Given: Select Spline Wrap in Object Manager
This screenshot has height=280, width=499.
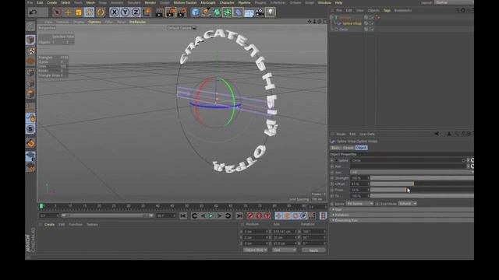Looking at the screenshot, I should [352, 23].
